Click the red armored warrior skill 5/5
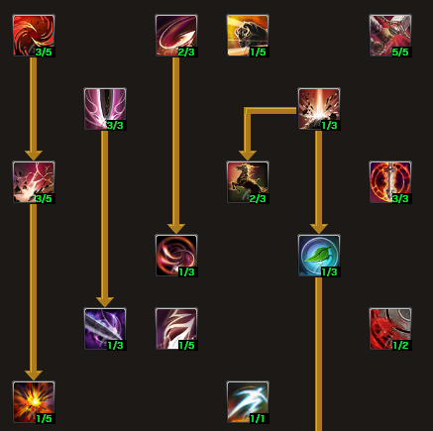433x431 pixels. [390, 36]
